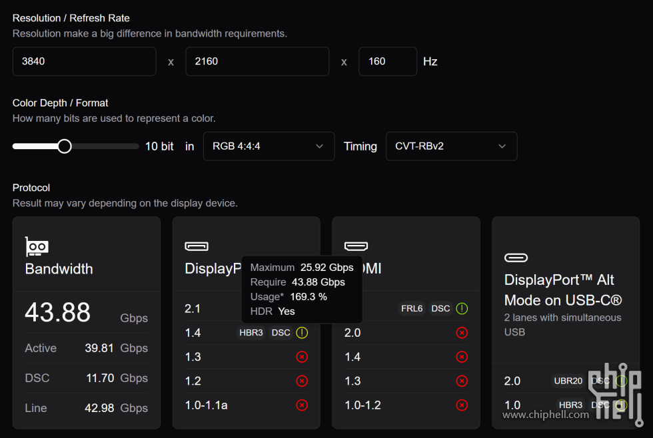Click the USB-C connector icon

click(x=516, y=258)
